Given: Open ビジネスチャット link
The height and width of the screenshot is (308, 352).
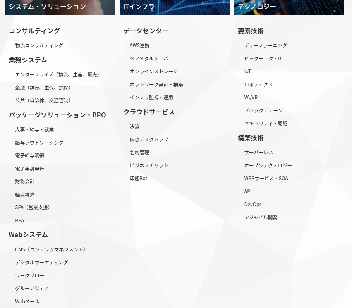Looking at the screenshot, I should pyautogui.click(x=149, y=165).
